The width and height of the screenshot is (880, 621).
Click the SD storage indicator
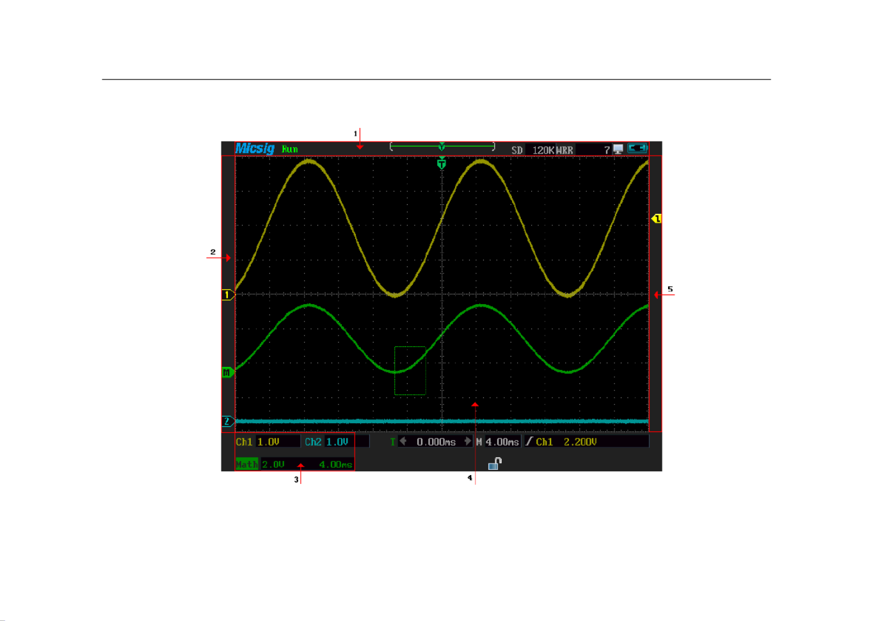click(517, 150)
